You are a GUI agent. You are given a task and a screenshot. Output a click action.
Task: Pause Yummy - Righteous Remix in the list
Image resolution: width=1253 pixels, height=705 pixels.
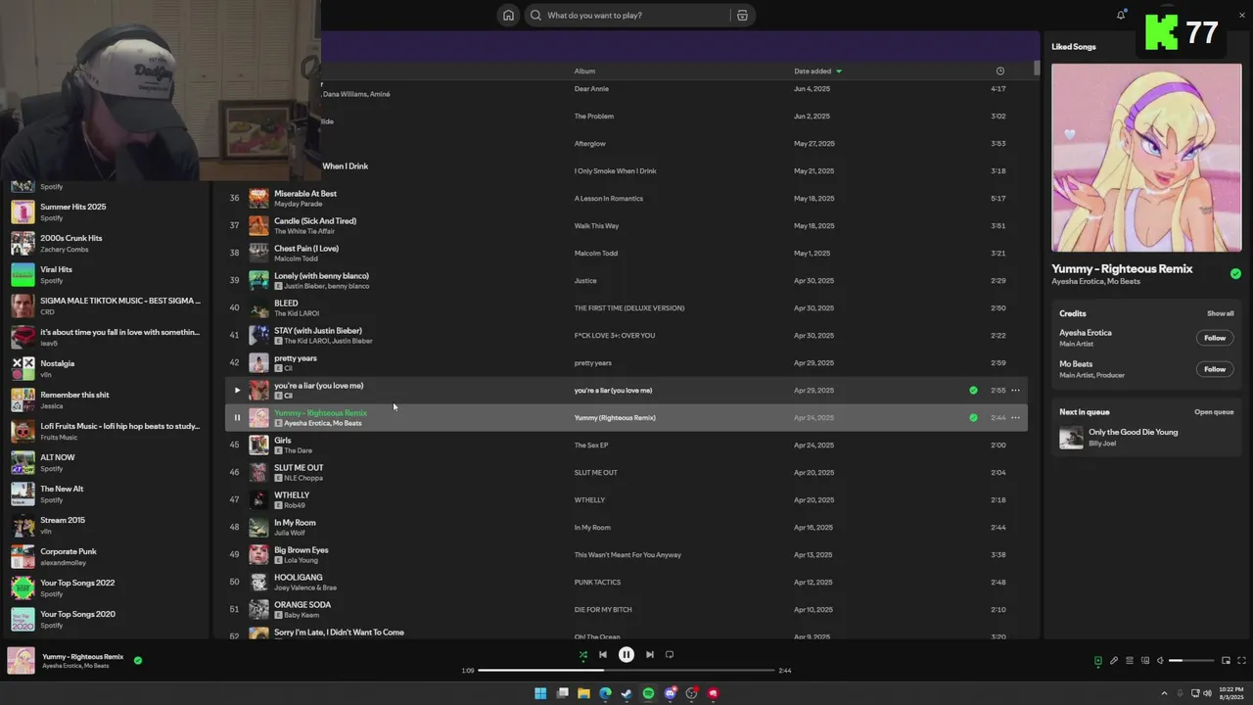tap(237, 417)
